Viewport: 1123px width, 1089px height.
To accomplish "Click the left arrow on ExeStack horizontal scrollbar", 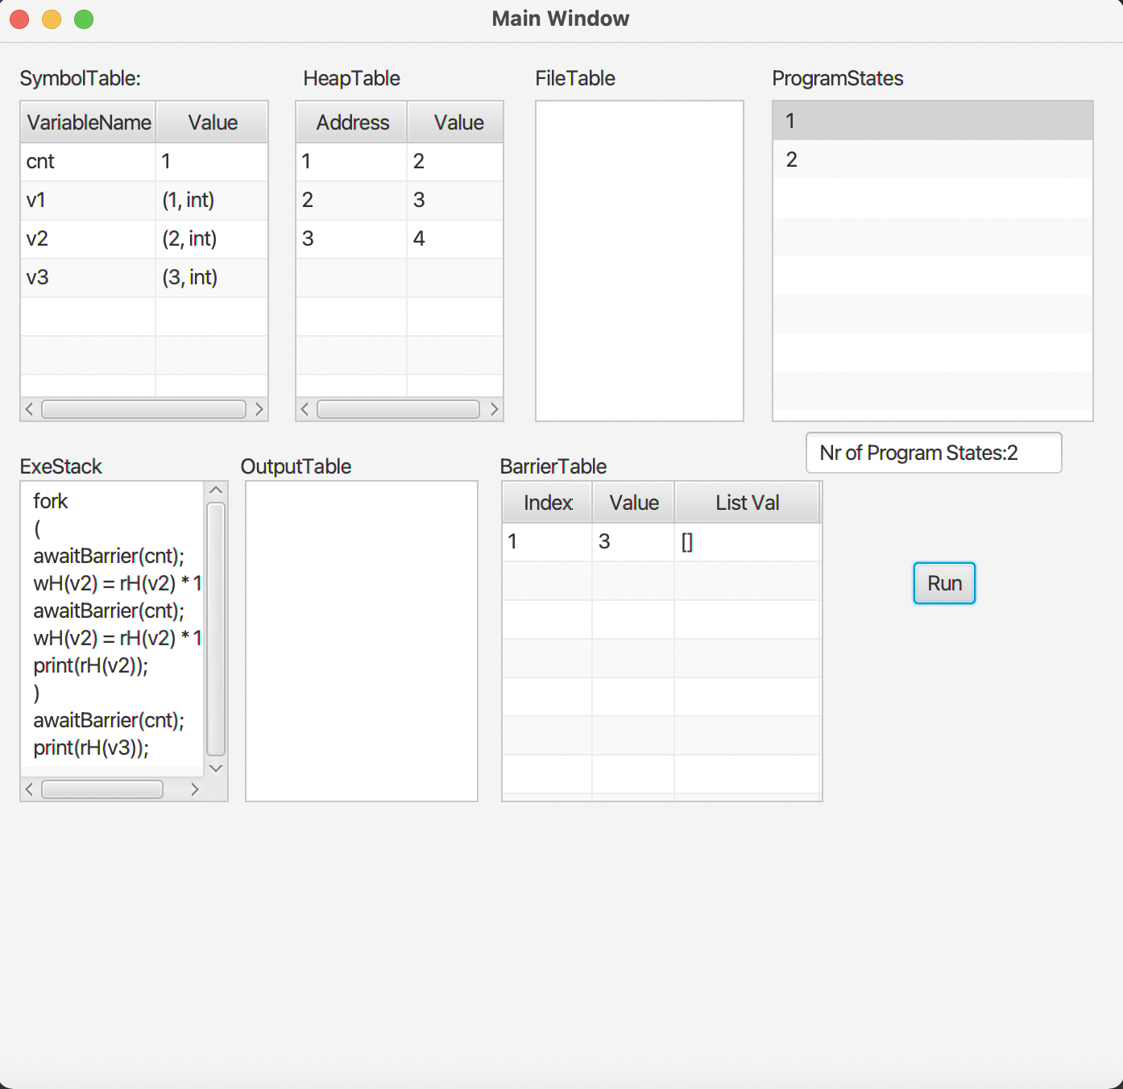I will 29,789.
